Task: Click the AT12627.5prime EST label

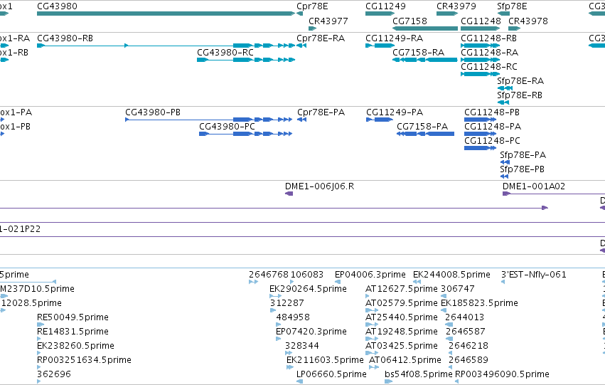Action: pyautogui.click(x=401, y=289)
